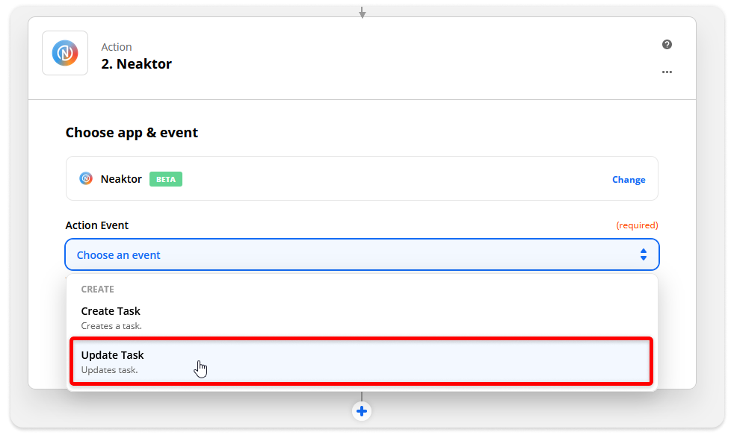Click the Action label above step title
The width and height of the screenshot is (734, 435).
coord(117,47)
